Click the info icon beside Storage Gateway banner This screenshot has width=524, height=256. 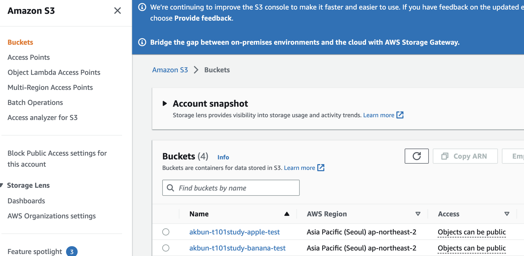pos(142,42)
